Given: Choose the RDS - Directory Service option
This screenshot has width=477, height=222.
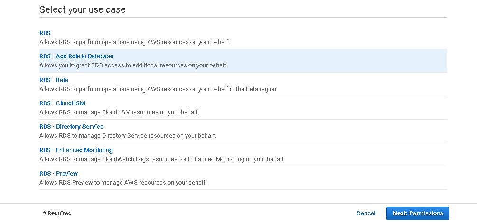Looking at the screenshot, I should click(71, 127).
